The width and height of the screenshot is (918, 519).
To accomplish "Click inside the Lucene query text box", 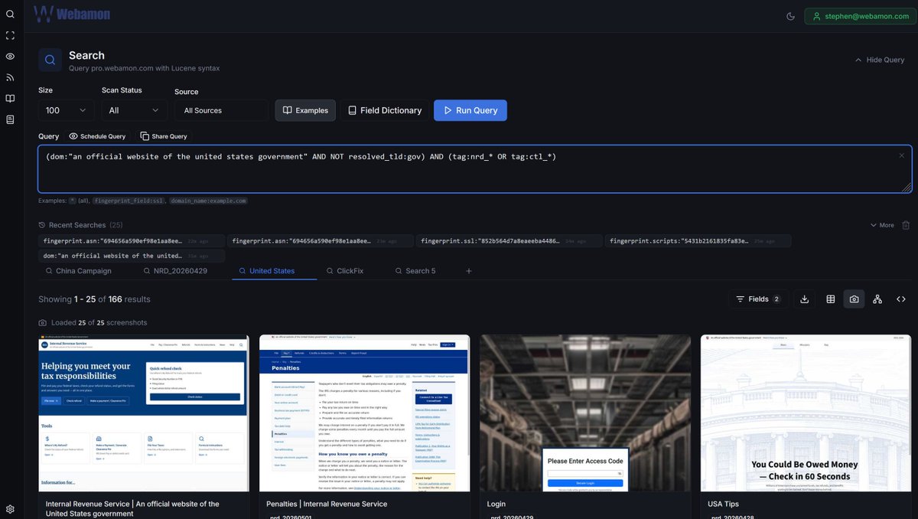I will [474, 169].
